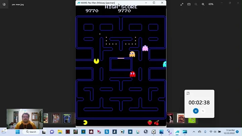Click the taskbar Search box
This screenshot has height=136, width=242.
(x=31, y=132)
